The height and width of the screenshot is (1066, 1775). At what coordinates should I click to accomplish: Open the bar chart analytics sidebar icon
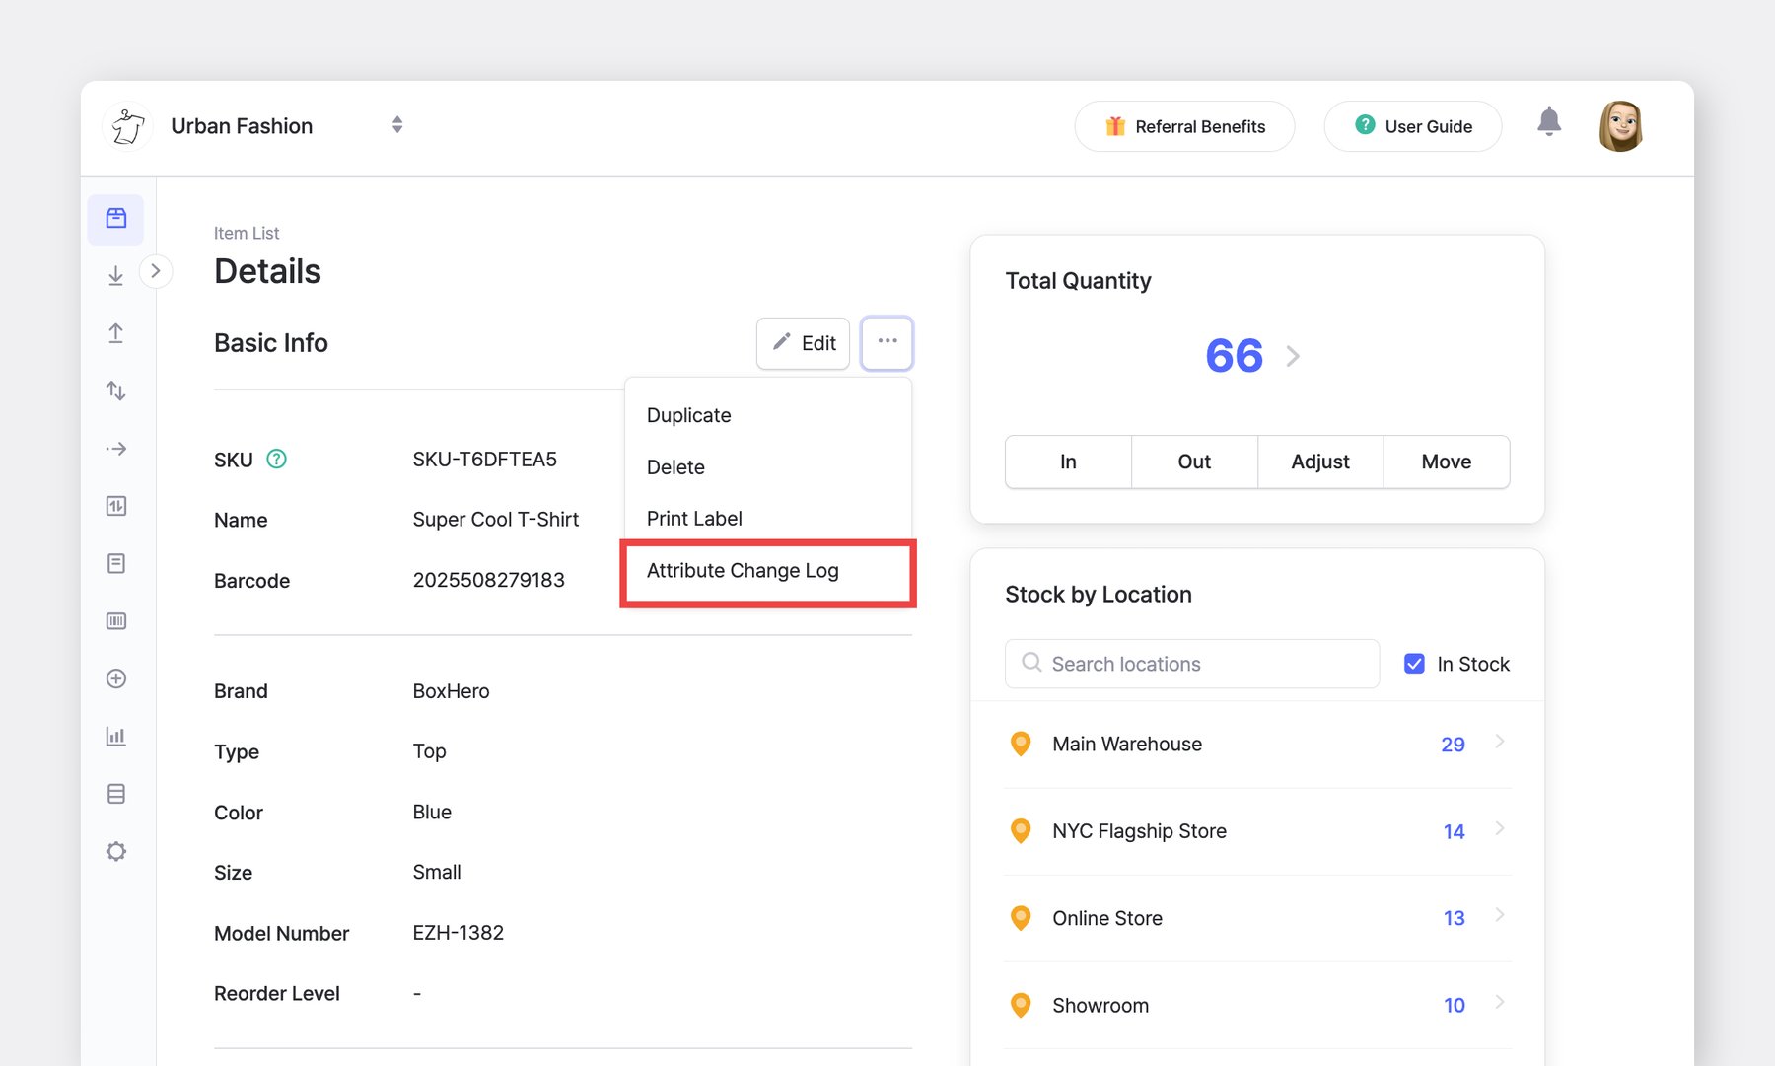click(116, 737)
